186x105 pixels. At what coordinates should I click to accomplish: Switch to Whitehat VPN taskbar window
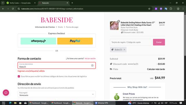point(104,103)
